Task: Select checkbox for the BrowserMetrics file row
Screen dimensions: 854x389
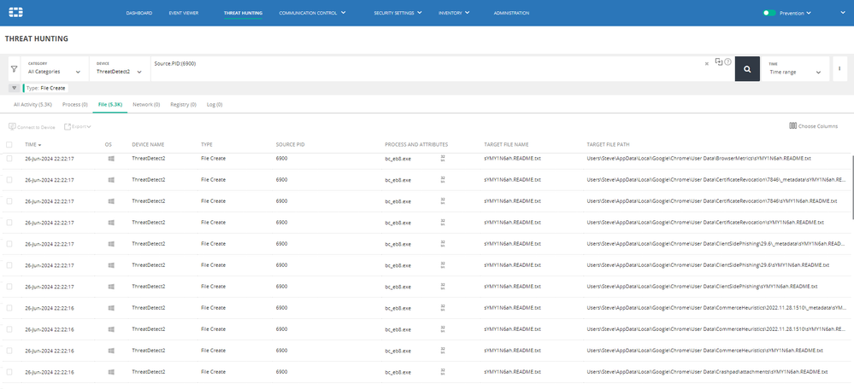Action: (10, 159)
